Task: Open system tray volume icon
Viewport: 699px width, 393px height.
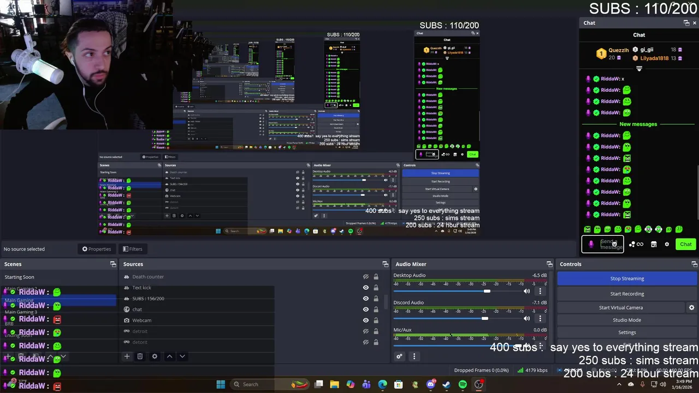Action: (x=663, y=384)
